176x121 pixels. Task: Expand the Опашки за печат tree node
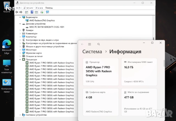(20, 56)
